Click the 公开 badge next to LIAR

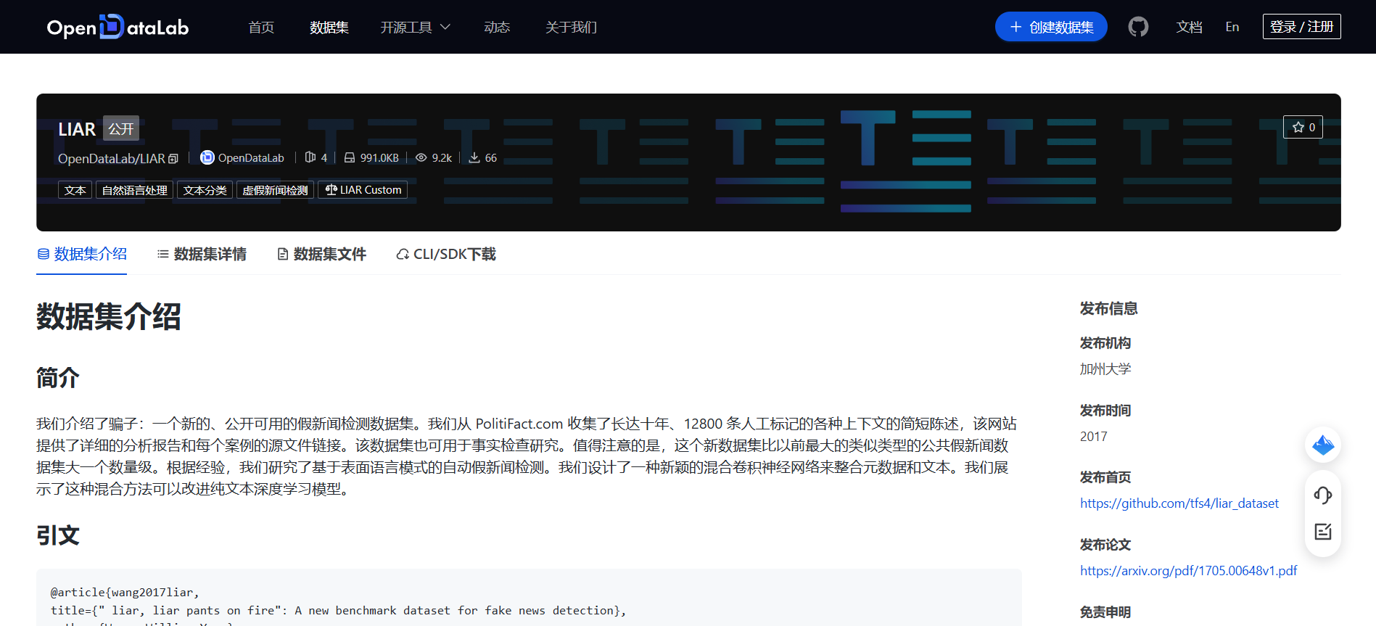(x=121, y=128)
